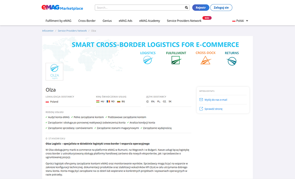Go to Infocenter breadcrumb link
This screenshot has height=179, width=295.
(48, 31)
